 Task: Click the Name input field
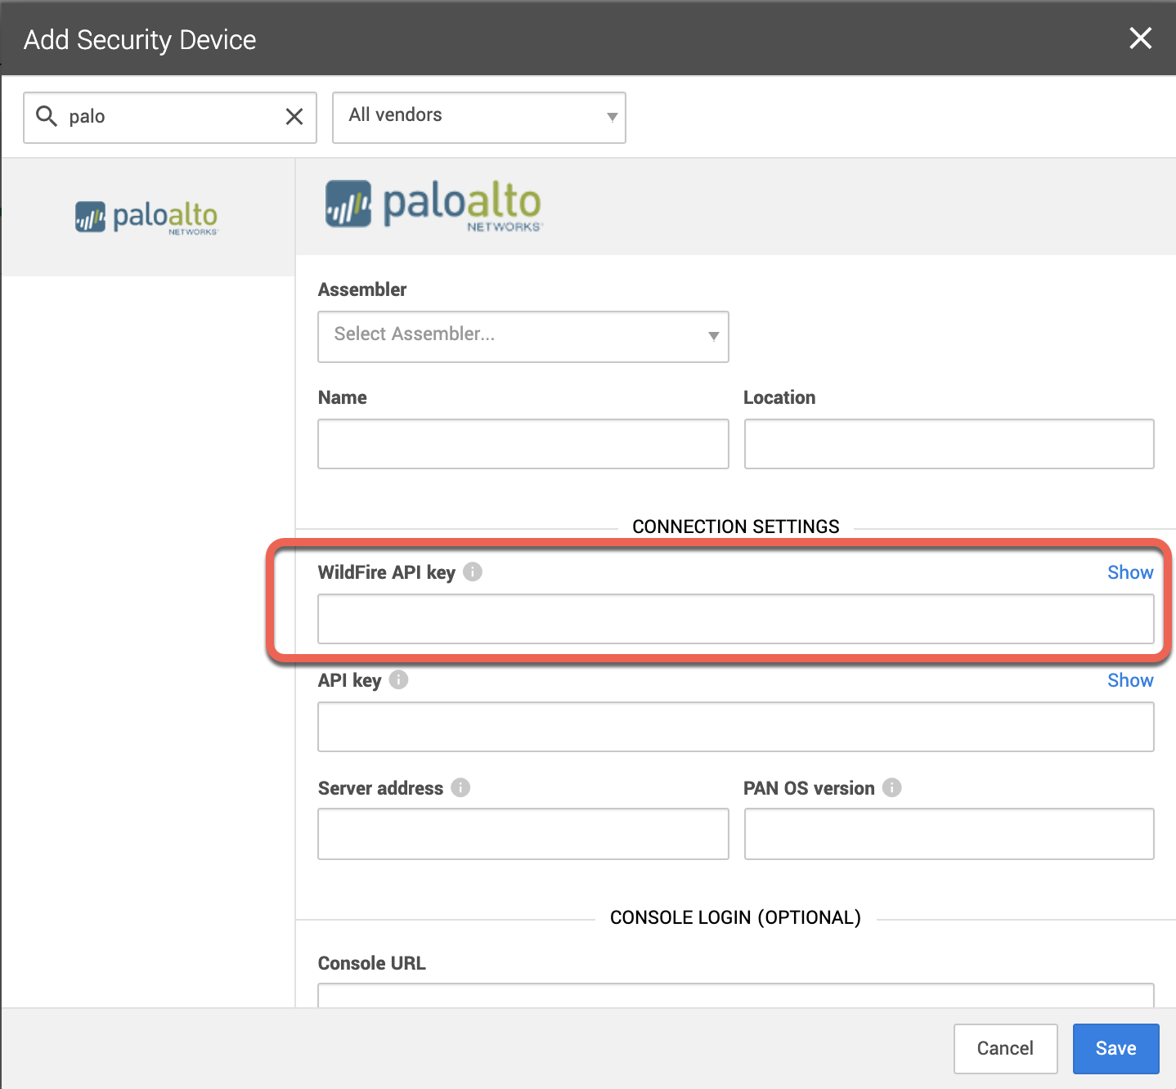pos(523,444)
